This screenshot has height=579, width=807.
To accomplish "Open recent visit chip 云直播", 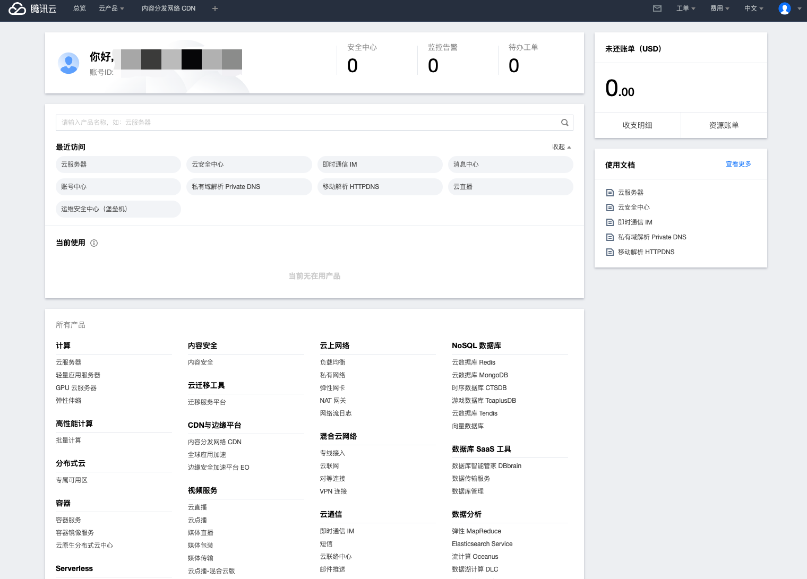I will [x=510, y=187].
